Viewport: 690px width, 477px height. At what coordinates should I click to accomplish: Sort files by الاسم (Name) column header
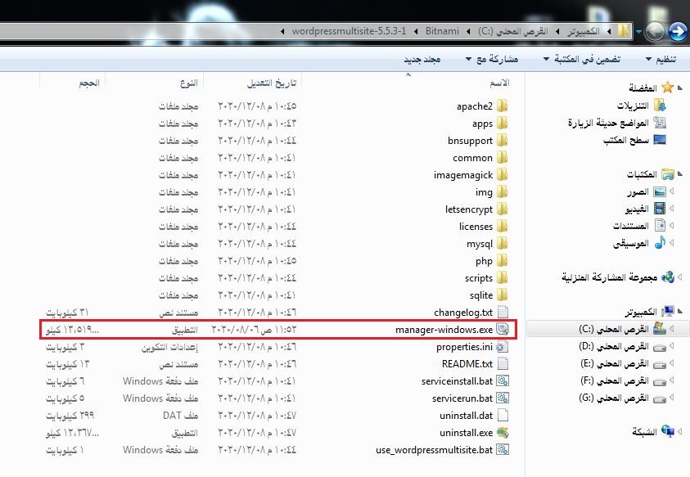[x=498, y=83]
